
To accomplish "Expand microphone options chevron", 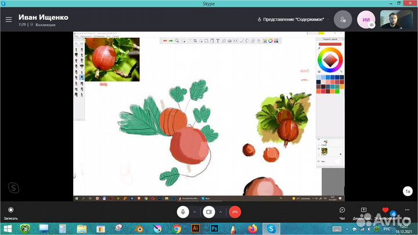I will click(x=195, y=212).
